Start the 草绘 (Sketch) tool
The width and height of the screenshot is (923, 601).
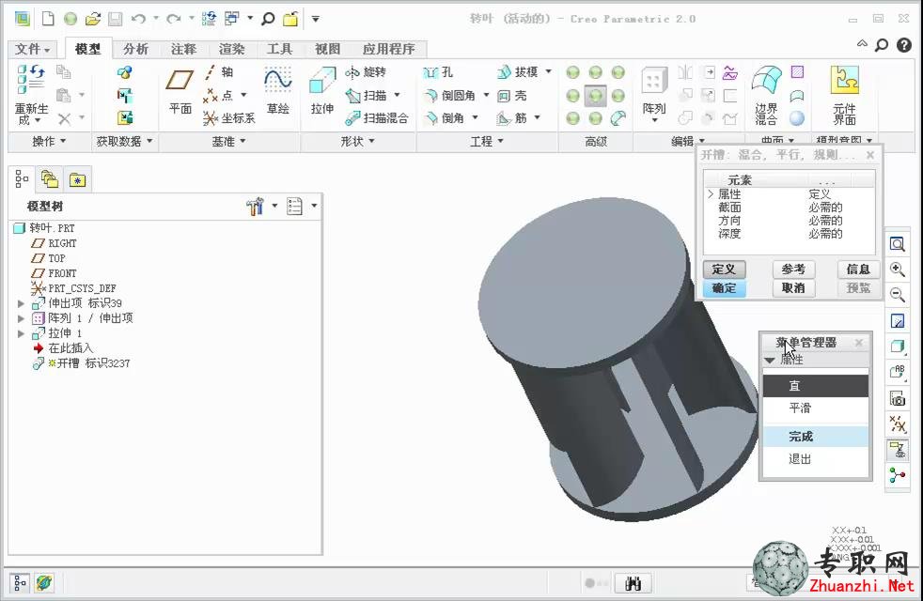(x=278, y=91)
